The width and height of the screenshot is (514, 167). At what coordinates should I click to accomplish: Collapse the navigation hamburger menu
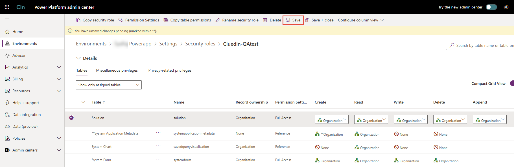point(7,20)
